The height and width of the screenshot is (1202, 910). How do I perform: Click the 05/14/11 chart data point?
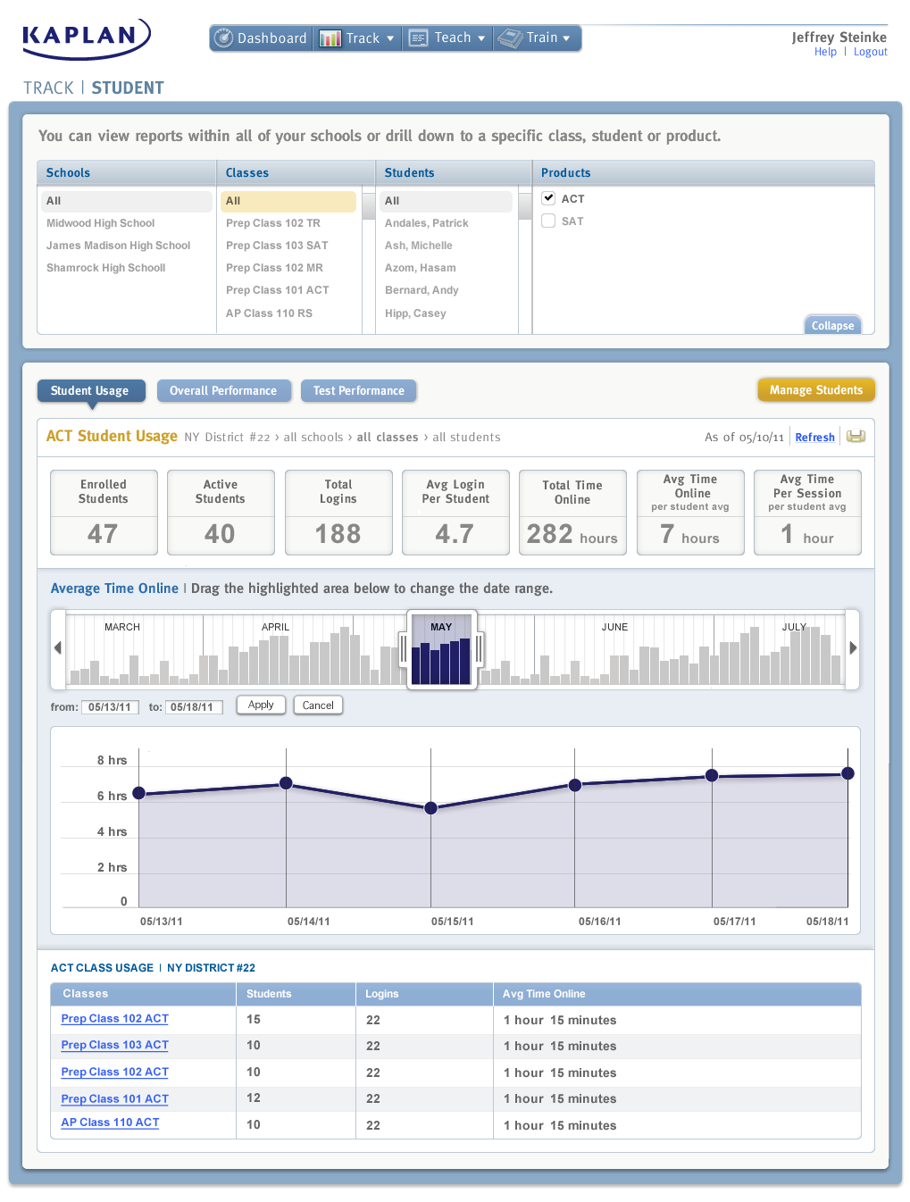286,783
